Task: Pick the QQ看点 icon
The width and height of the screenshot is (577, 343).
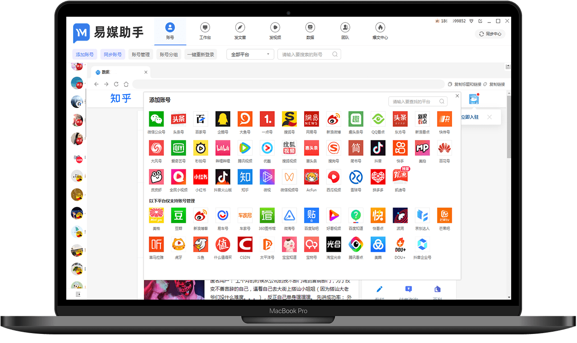Action: click(378, 119)
